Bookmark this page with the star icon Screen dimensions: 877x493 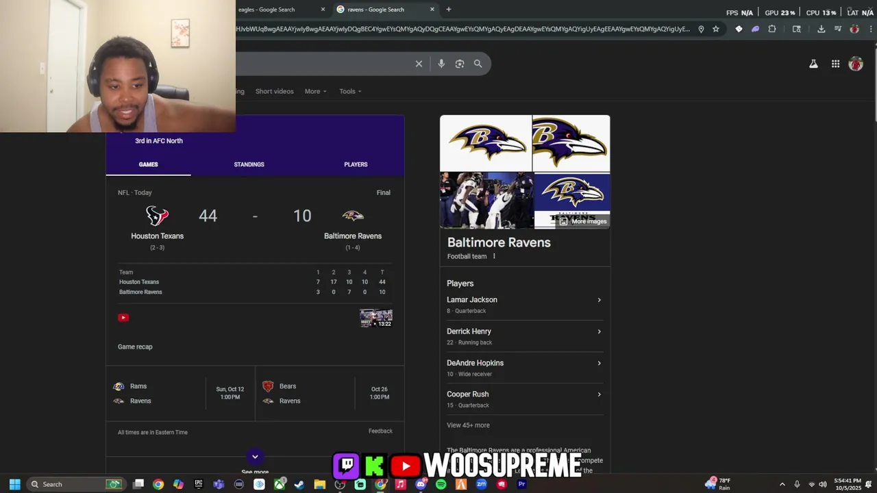[x=716, y=29]
